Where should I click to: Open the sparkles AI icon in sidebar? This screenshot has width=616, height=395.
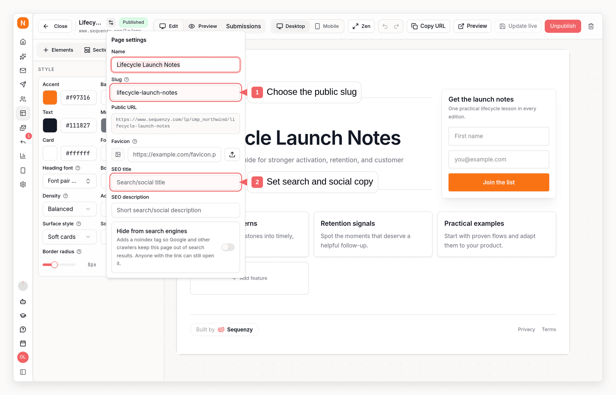[23, 56]
